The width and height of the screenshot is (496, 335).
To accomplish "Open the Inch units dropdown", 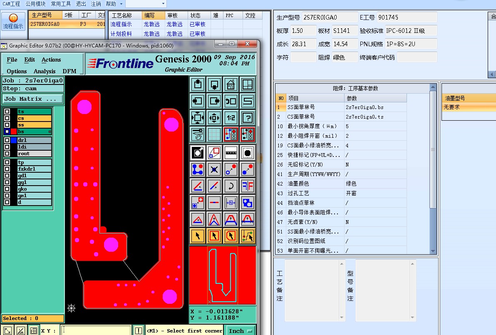I will pos(241,330).
